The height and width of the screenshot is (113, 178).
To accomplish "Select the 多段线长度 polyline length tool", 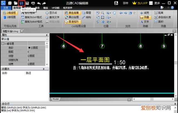I will click(163, 17).
